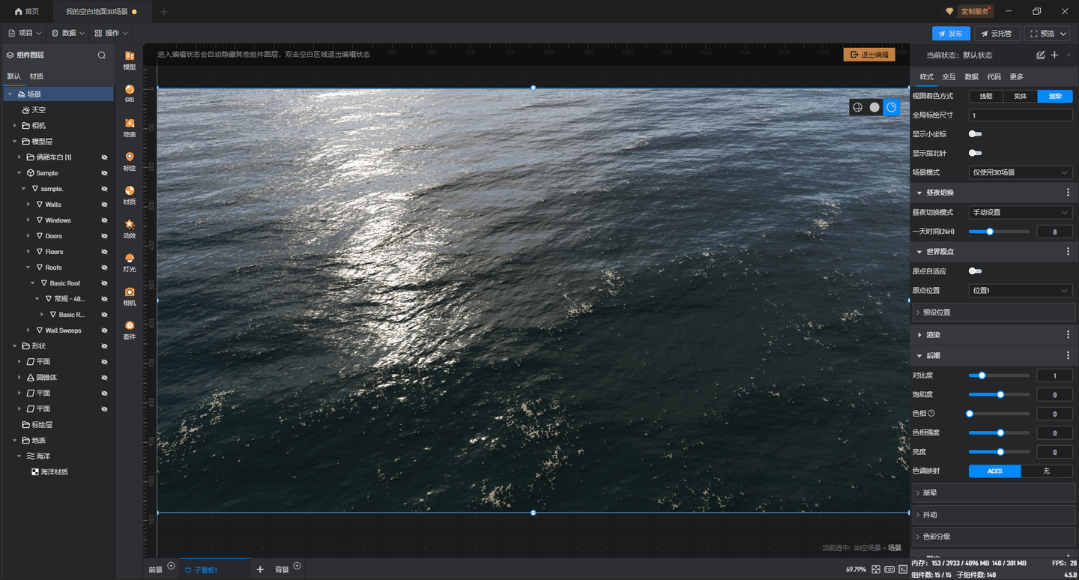Toggle visibility of Wall Sweeps layer
The image size is (1079, 580).
click(x=105, y=330)
